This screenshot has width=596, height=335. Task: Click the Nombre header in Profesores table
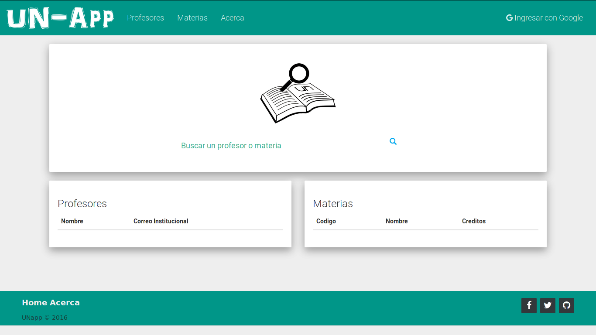(72, 221)
